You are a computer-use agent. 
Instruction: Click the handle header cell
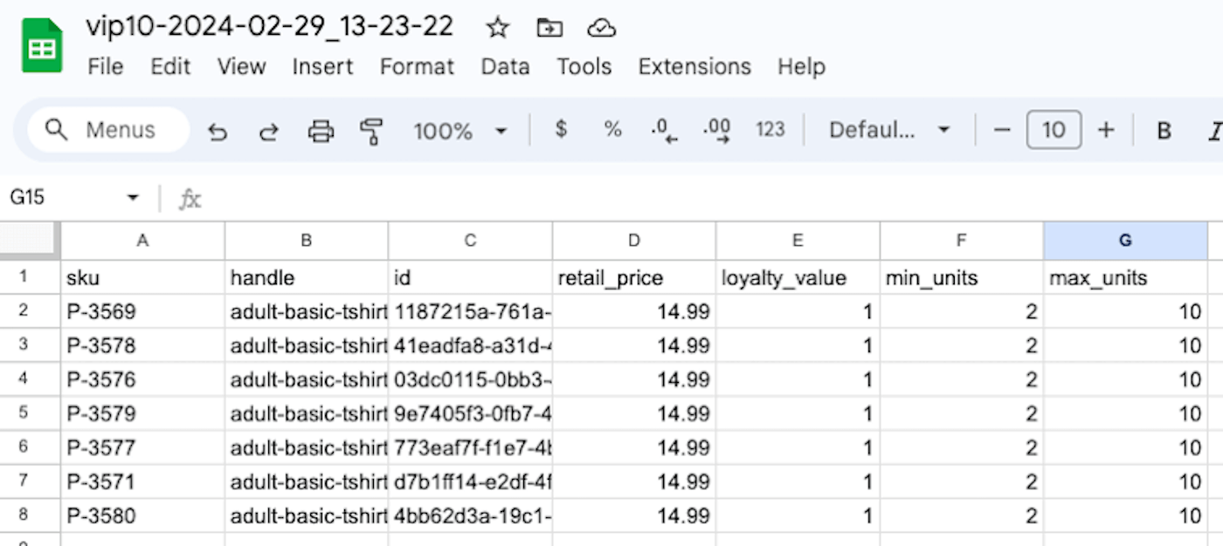[307, 277]
